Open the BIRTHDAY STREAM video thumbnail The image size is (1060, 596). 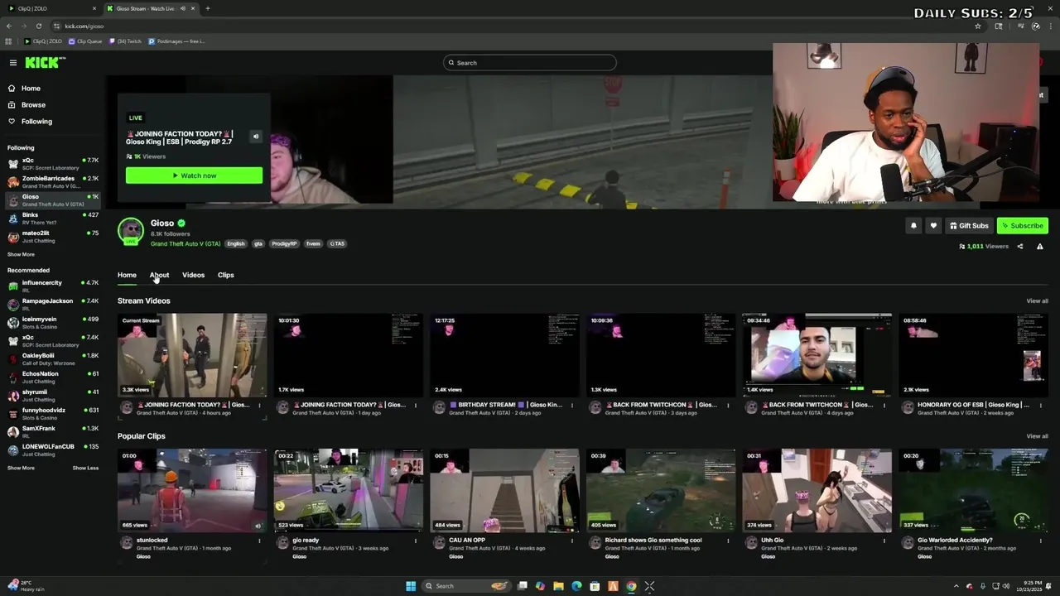[504, 355]
